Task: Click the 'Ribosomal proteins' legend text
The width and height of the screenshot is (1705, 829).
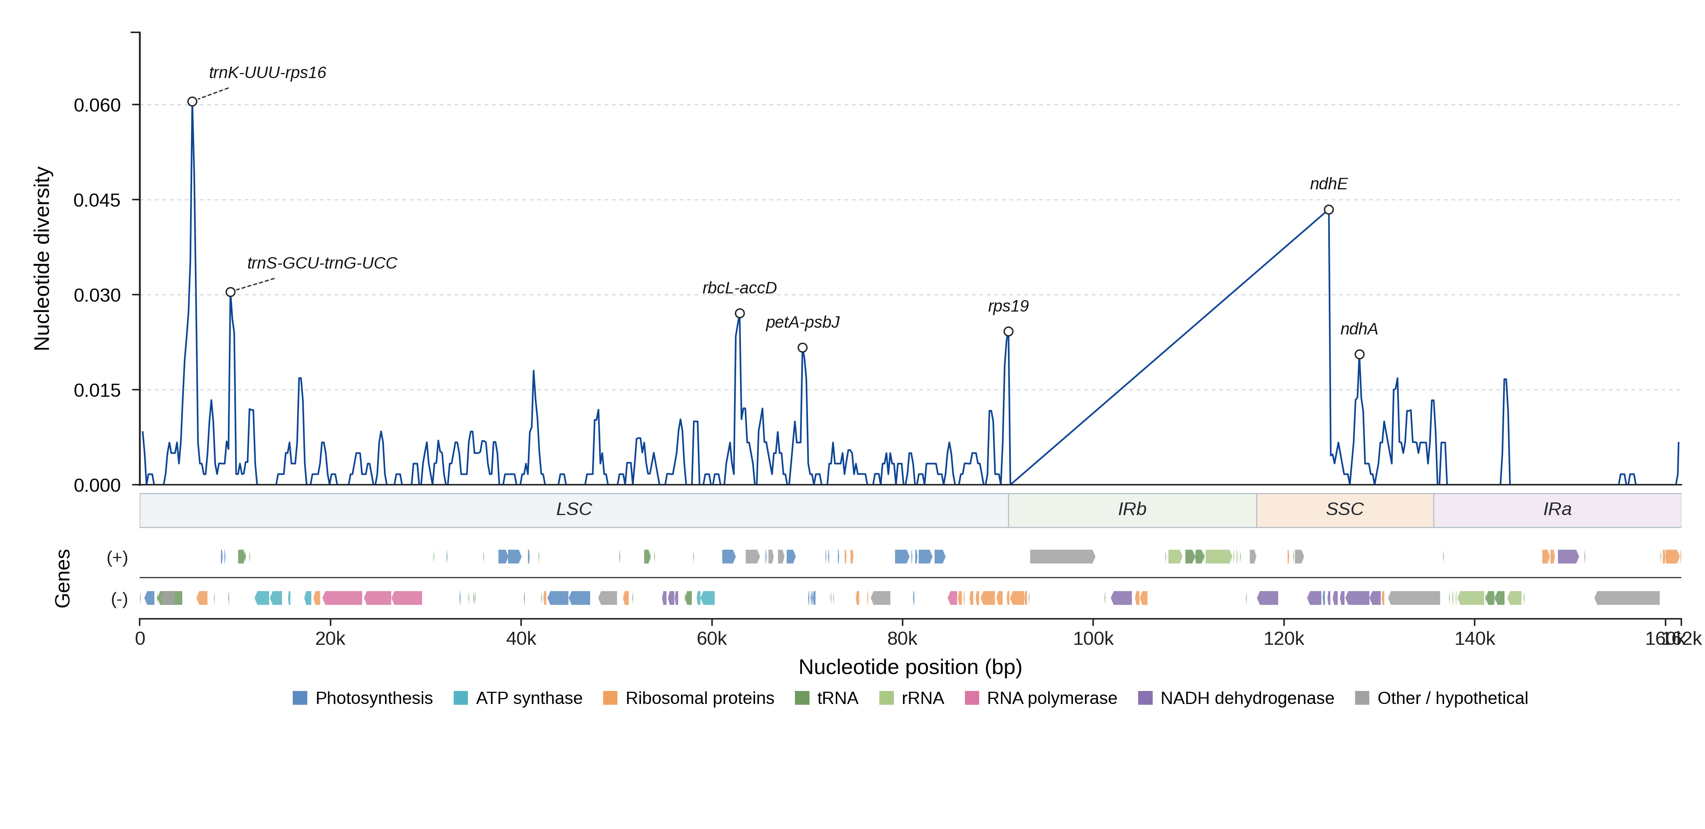Action: (x=699, y=699)
